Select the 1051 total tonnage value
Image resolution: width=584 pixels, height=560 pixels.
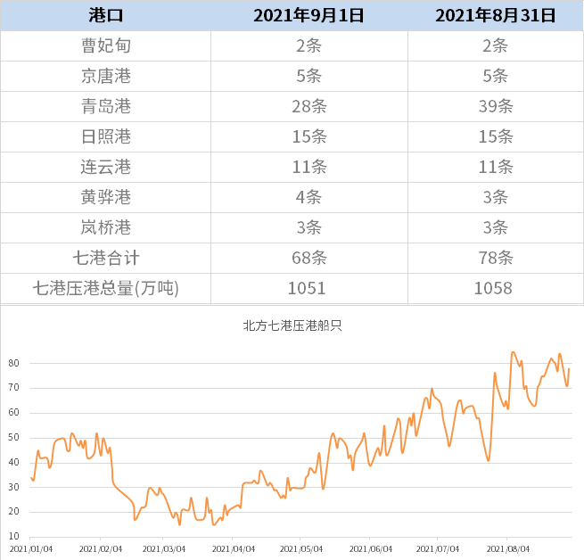point(308,288)
